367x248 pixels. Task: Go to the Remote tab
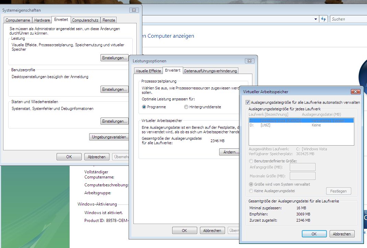pos(109,20)
